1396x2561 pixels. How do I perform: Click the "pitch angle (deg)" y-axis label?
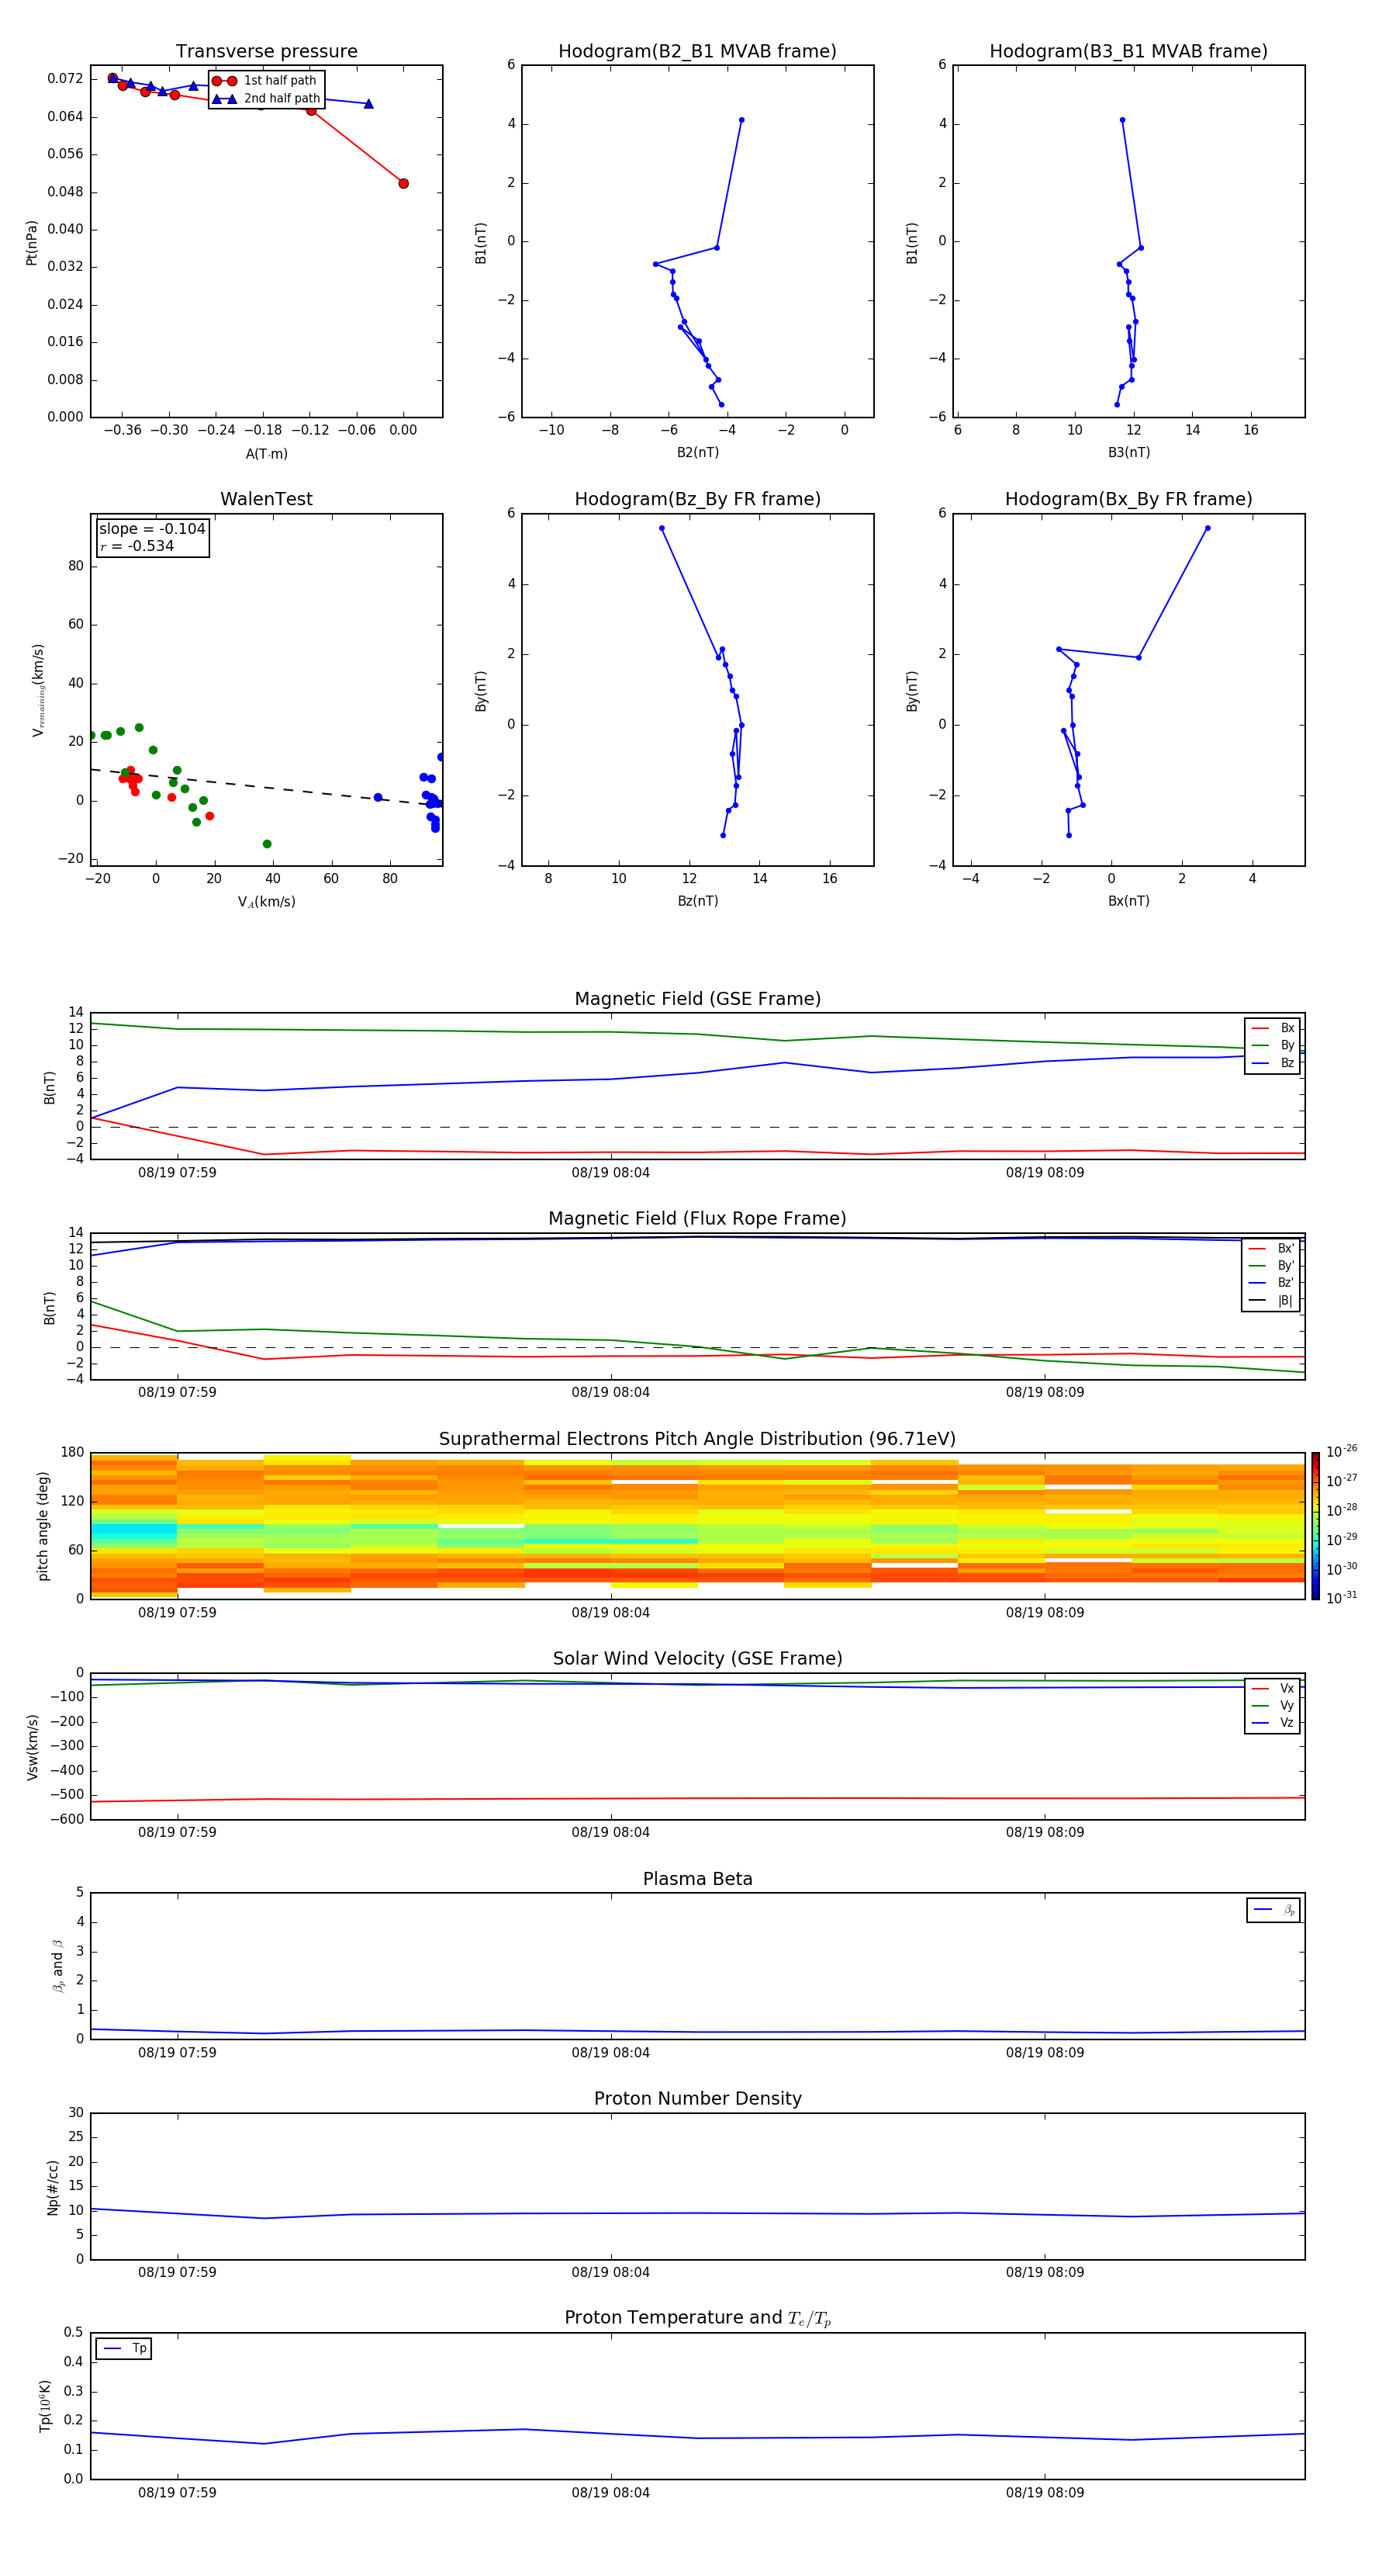coord(43,1526)
